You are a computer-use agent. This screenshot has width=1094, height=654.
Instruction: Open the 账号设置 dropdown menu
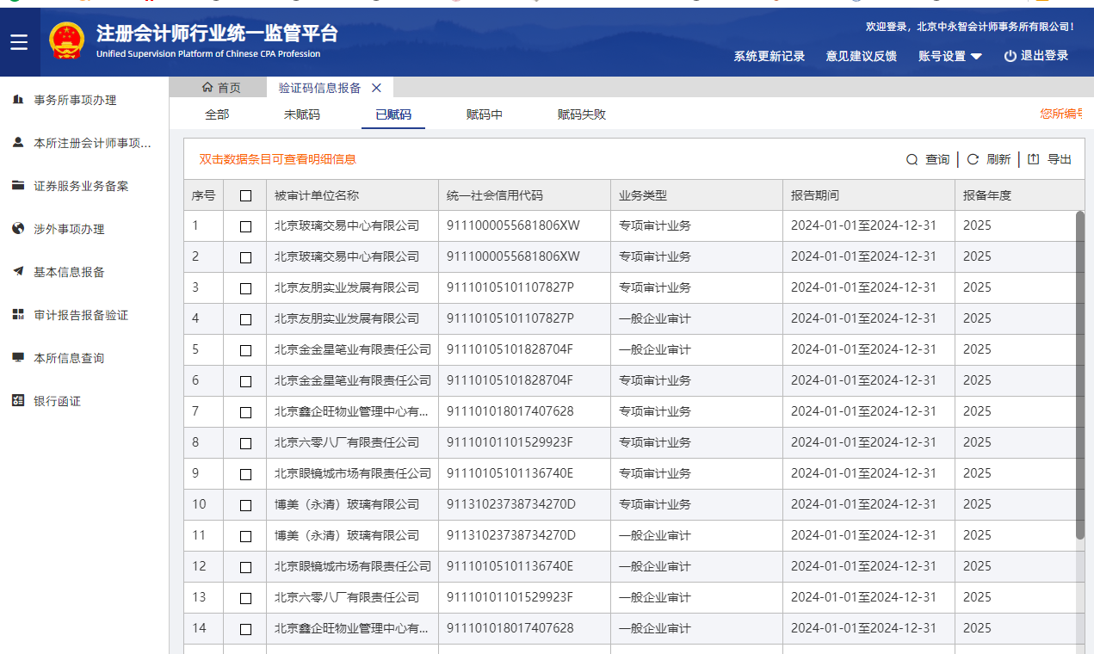(x=950, y=56)
